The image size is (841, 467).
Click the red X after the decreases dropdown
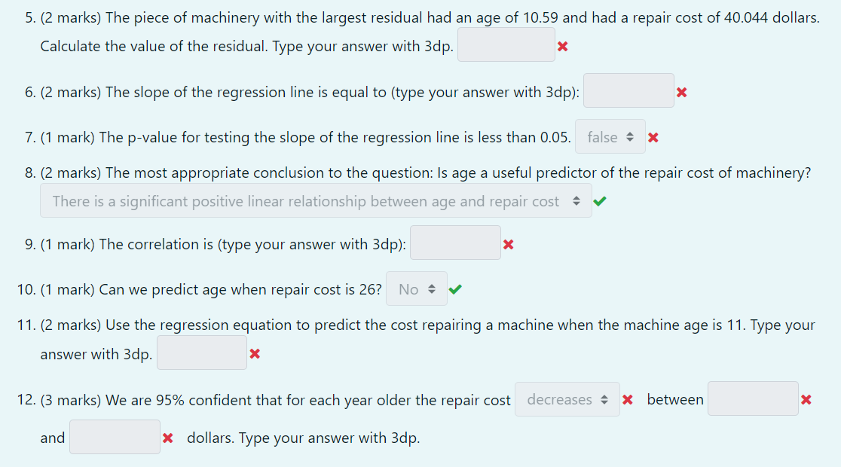tap(628, 400)
